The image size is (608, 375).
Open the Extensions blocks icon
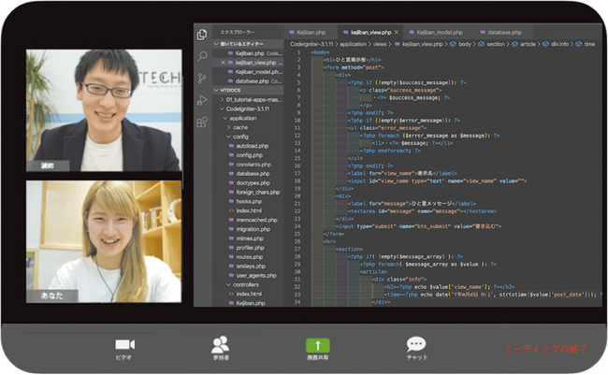click(x=202, y=123)
